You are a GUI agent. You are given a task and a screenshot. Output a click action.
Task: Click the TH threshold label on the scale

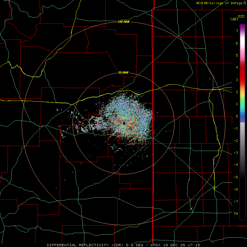(x=236, y=214)
